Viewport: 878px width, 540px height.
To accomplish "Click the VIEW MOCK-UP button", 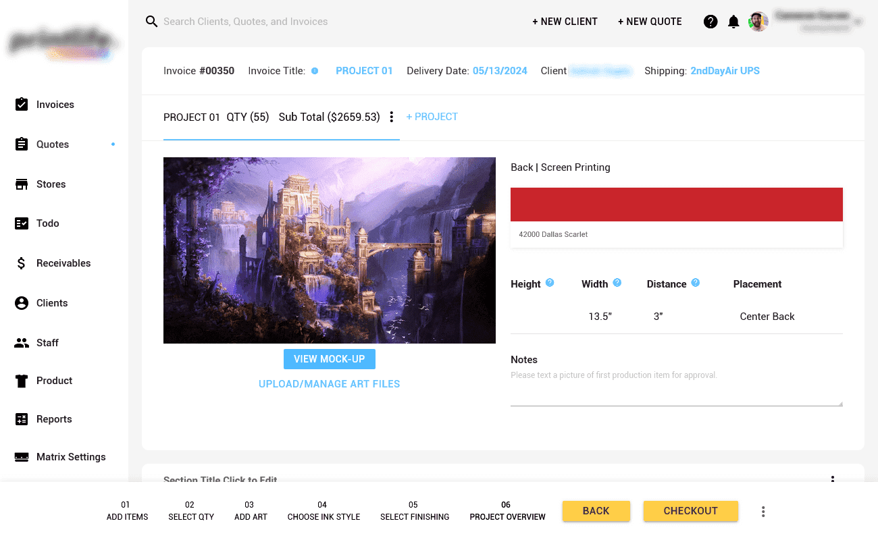I will [x=330, y=359].
